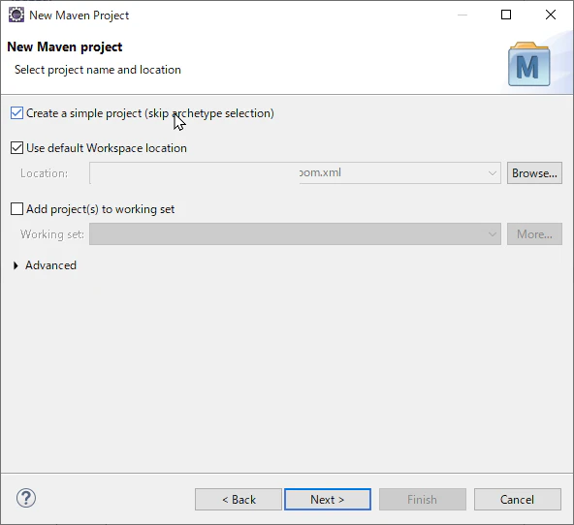
Task: Click the Finish button
Action: click(x=423, y=500)
